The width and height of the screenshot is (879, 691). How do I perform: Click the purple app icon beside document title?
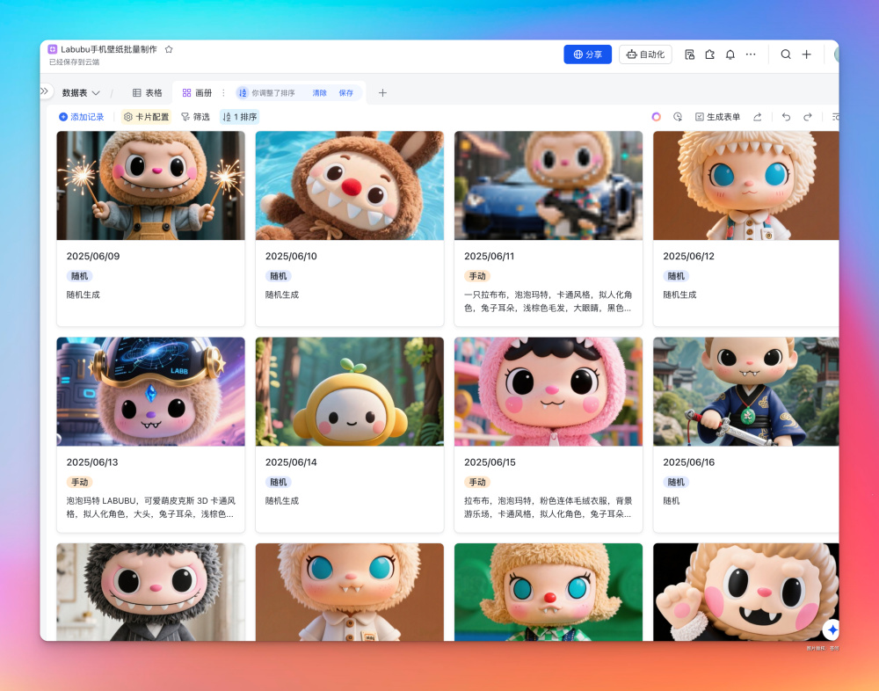pos(52,49)
